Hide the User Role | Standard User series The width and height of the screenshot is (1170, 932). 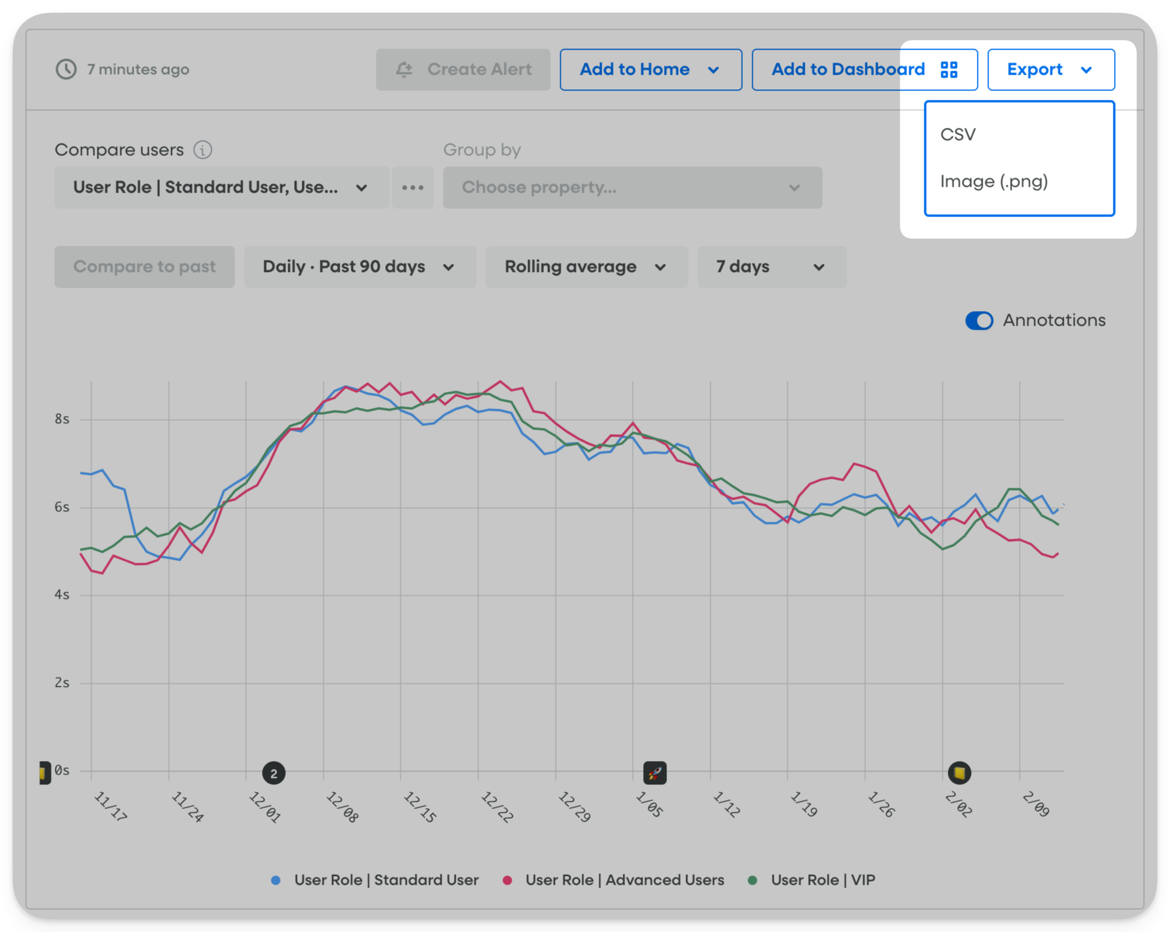pos(386,880)
